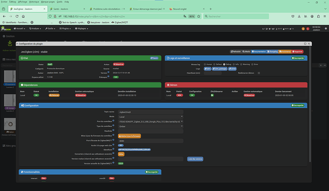Go to the browser home page icon
The image size is (329, 191).
[x=23, y=16]
